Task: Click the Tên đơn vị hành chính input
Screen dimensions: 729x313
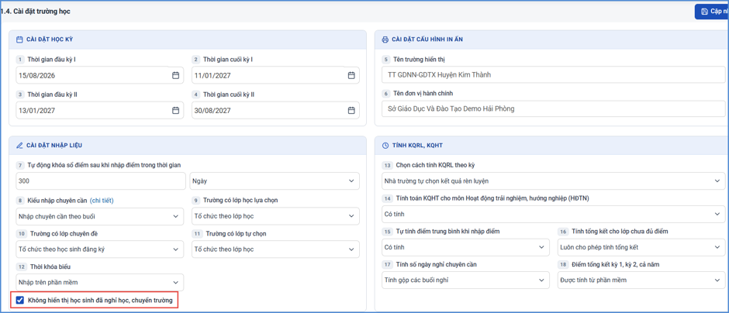Action: [553, 109]
